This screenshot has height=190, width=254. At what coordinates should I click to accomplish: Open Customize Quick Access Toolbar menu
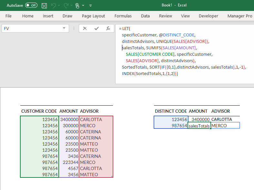tap(90, 5)
